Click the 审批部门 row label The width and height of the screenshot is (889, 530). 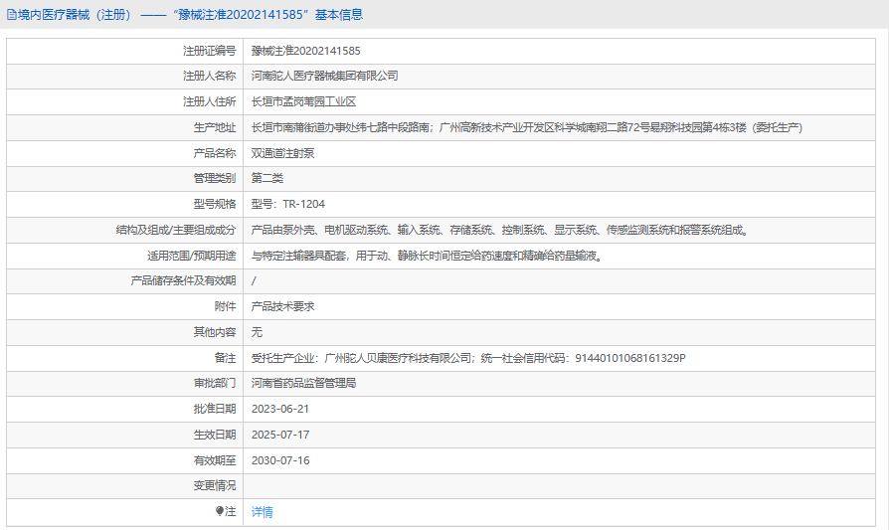[215, 383]
